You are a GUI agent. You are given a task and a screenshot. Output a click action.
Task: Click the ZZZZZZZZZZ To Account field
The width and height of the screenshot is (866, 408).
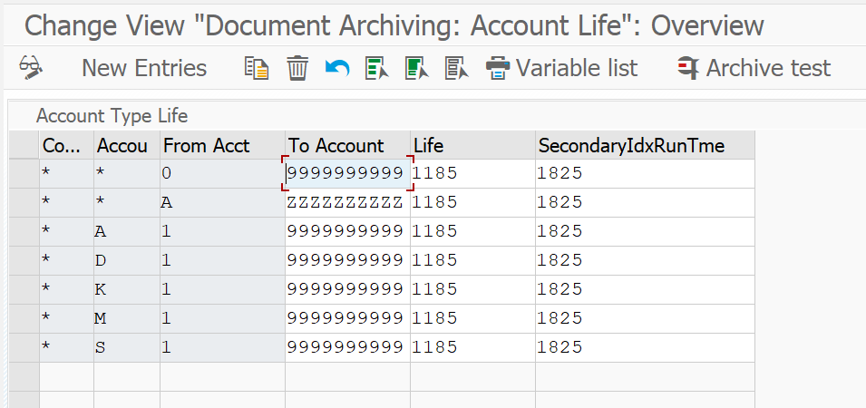pos(345,202)
